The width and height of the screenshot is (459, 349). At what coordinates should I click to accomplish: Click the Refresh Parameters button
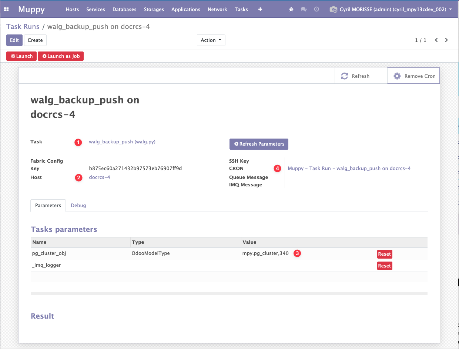(x=259, y=144)
